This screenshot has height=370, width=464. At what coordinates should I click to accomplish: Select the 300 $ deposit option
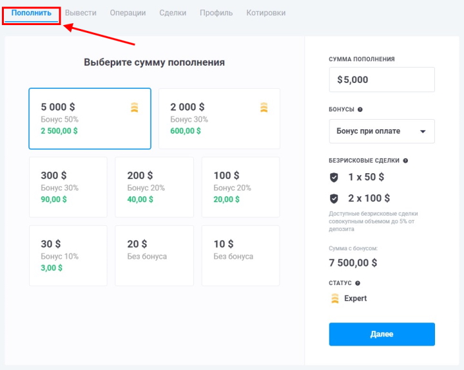(68, 187)
